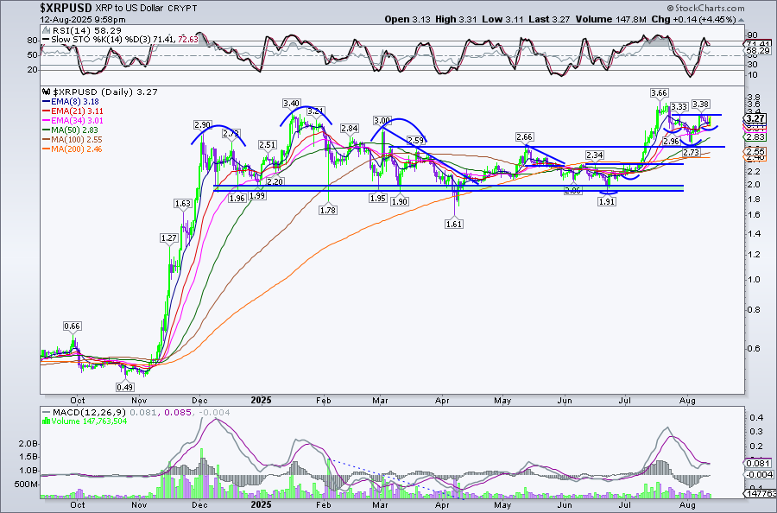Select the Slow STO %K(14) %D(3) legend

(x=120, y=39)
